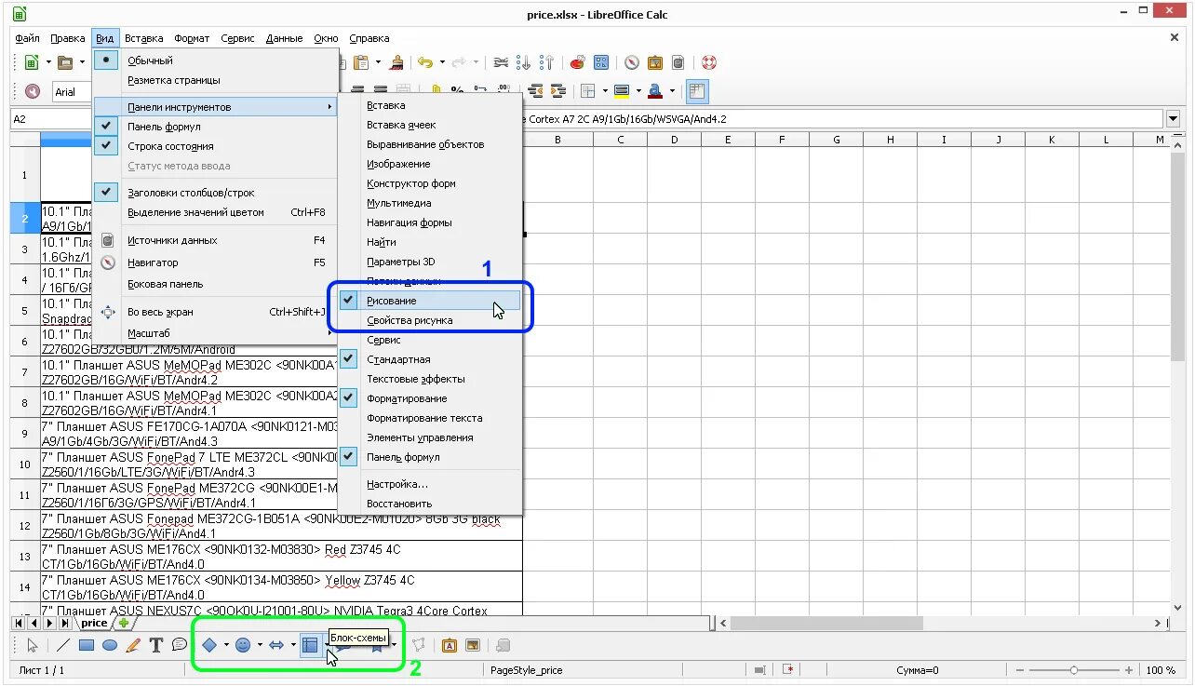Open the Правка menu

68,38
